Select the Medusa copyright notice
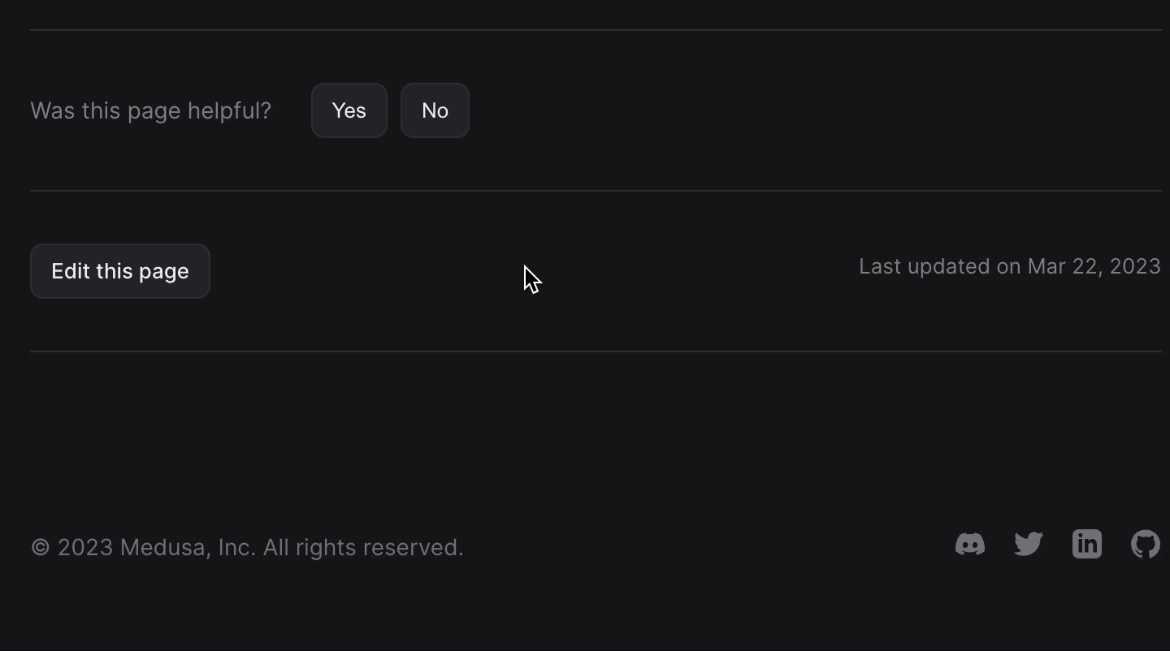This screenshot has width=1170, height=651. 246,547
